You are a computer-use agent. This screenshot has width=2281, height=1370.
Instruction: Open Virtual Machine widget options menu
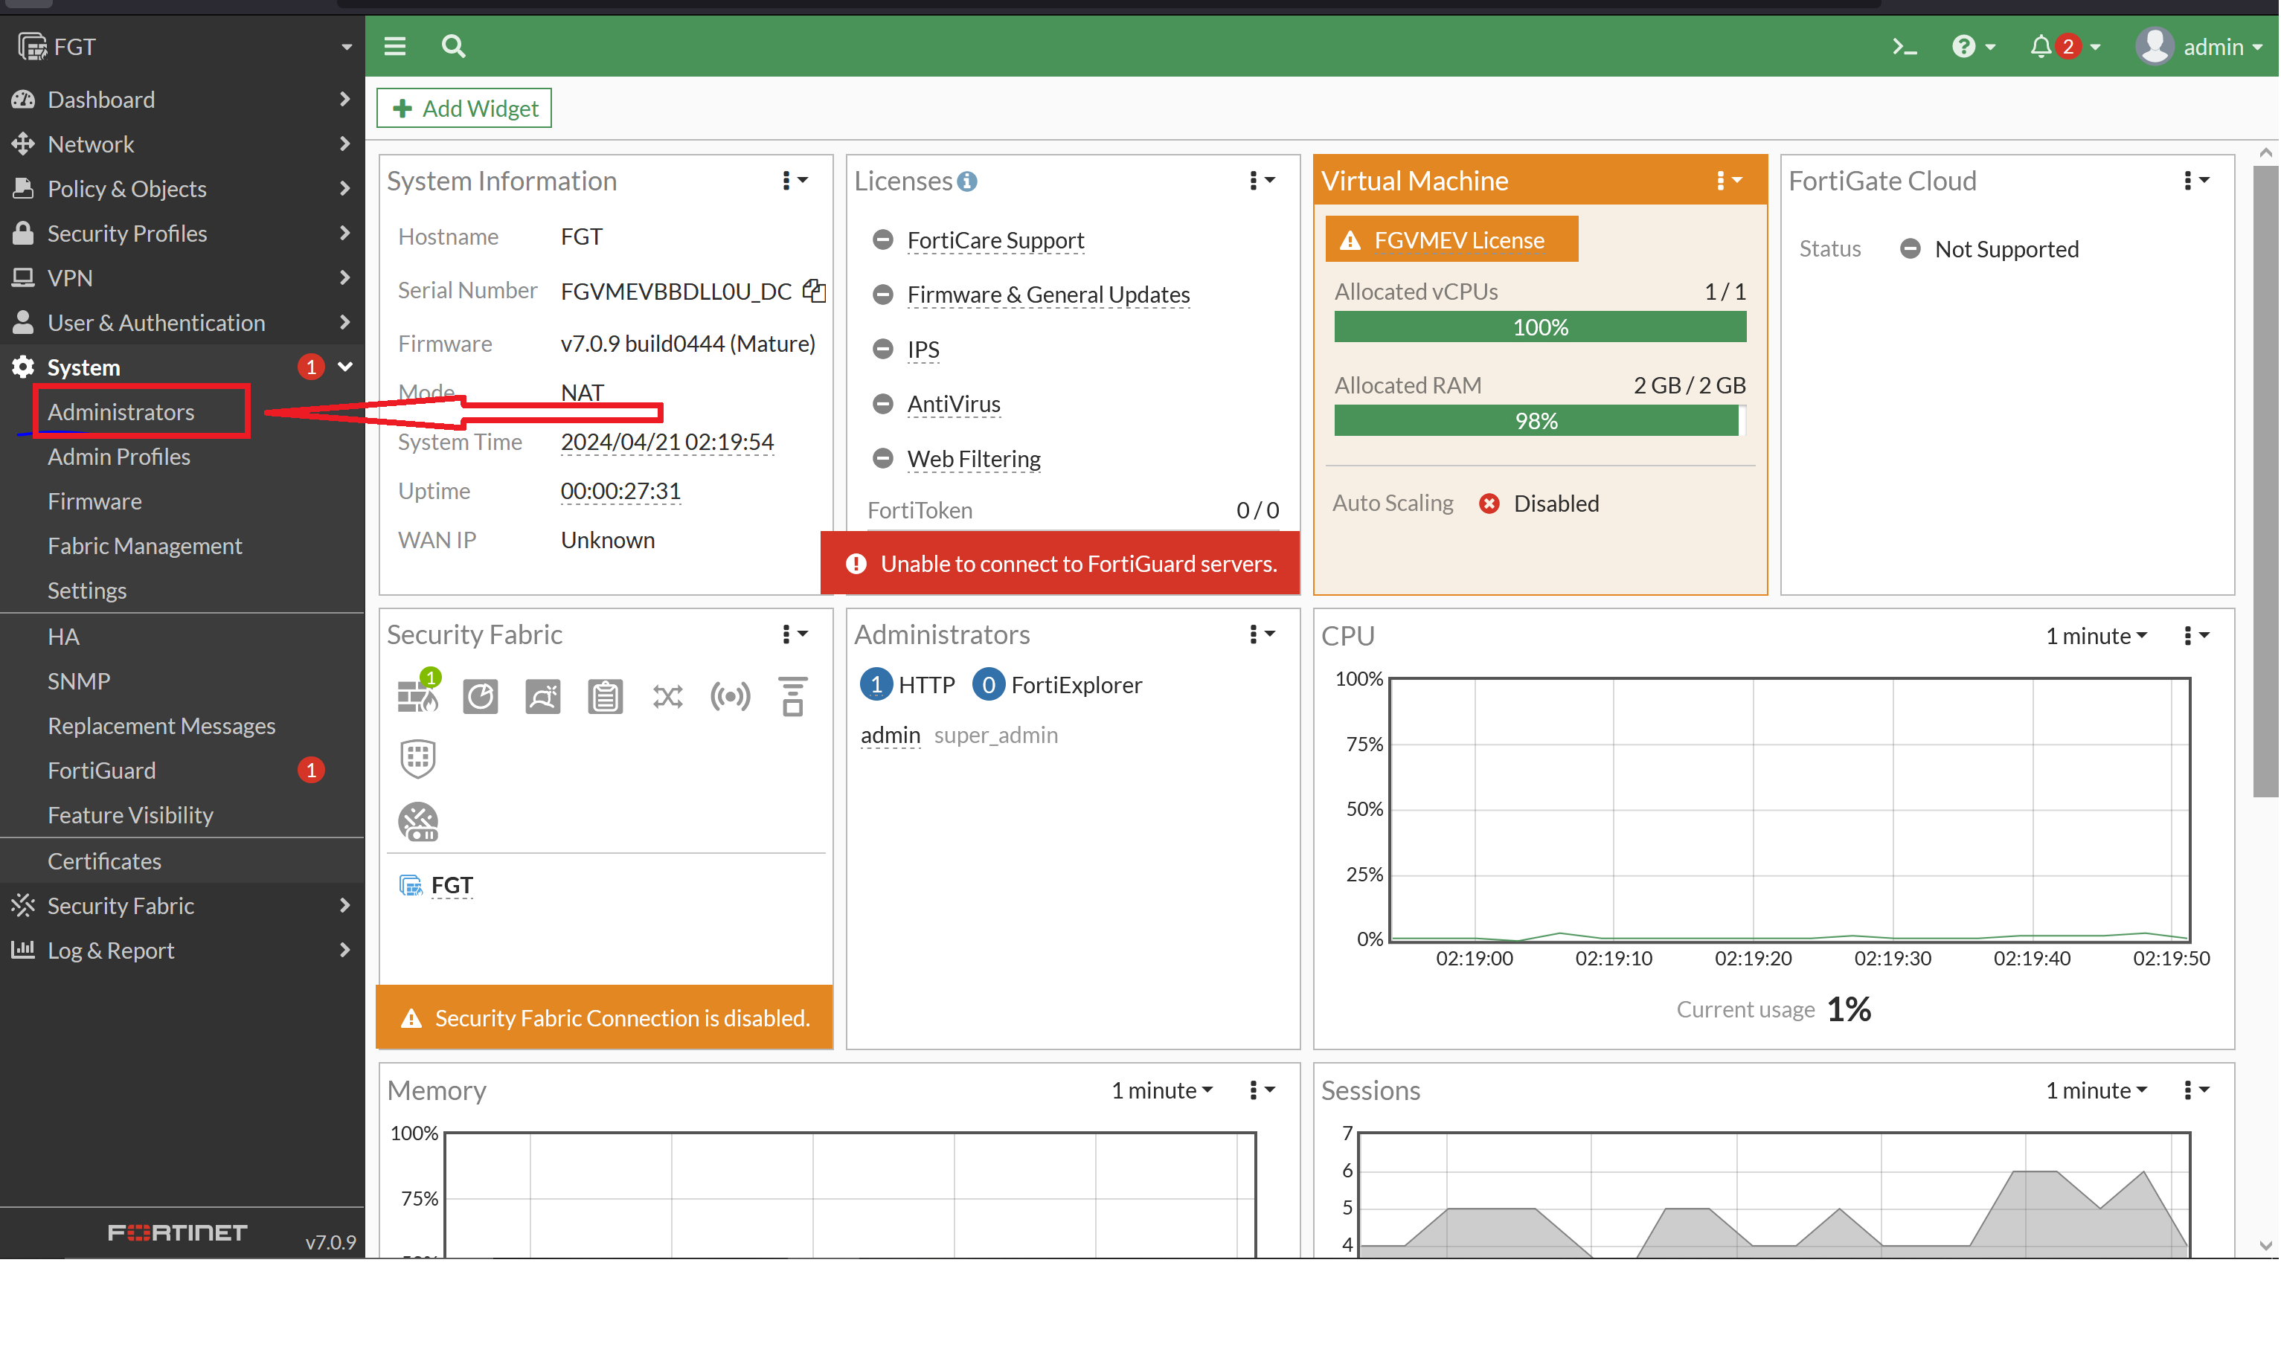pyautogui.click(x=1730, y=181)
